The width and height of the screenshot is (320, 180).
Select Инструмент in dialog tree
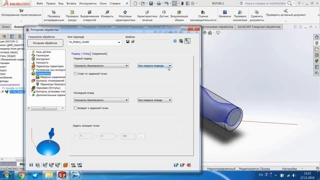coord(42,59)
